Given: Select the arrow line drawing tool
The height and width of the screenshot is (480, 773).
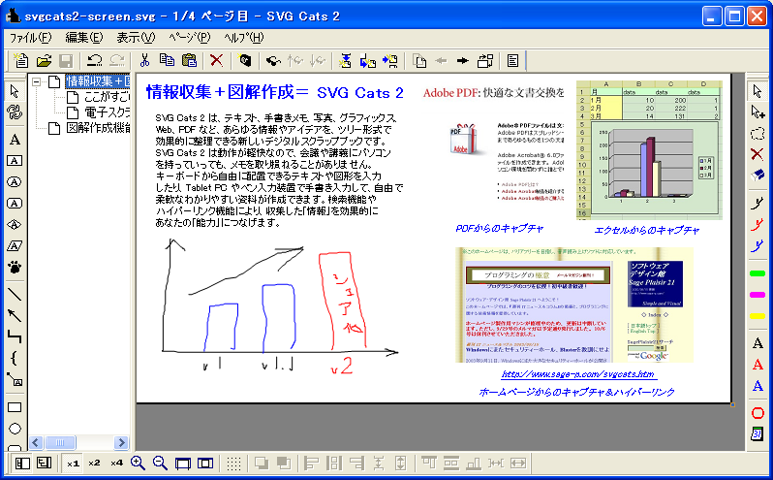Looking at the screenshot, I should [x=15, y=314].
